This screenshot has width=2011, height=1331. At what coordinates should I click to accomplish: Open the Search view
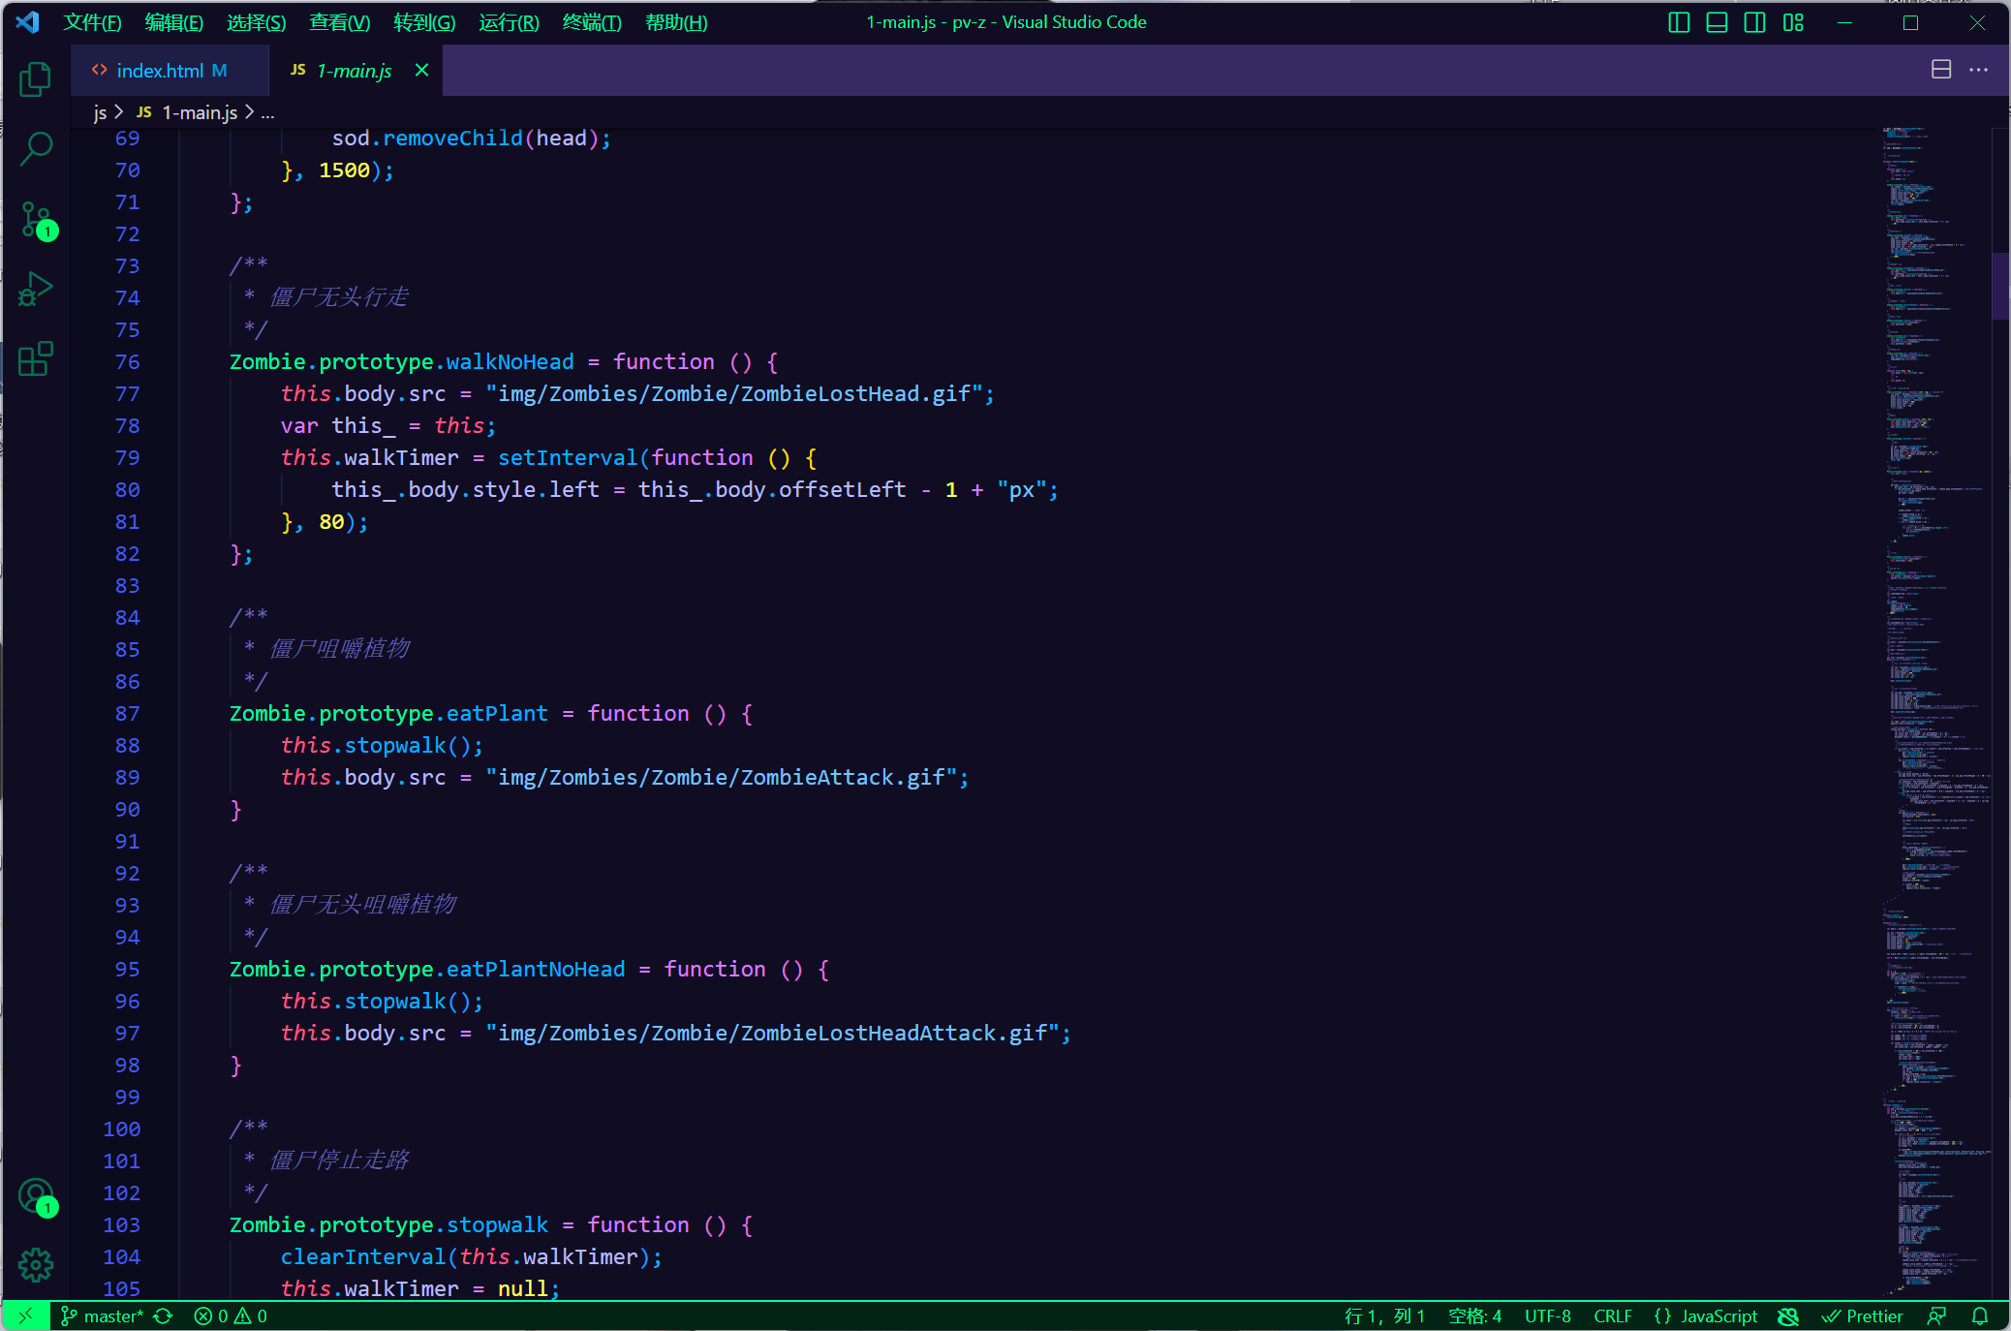pyautogui.click(x=36, y=149)
